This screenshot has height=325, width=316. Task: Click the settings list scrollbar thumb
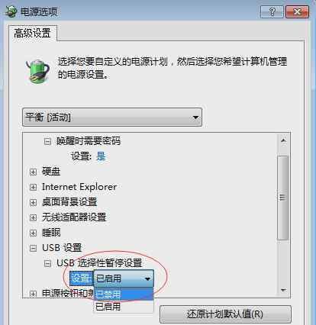click(x=282, y=198)
